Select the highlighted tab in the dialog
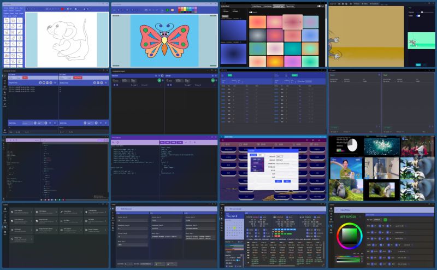Image resolution: width=437 pixels, height=270 pixels. (253, 155)
